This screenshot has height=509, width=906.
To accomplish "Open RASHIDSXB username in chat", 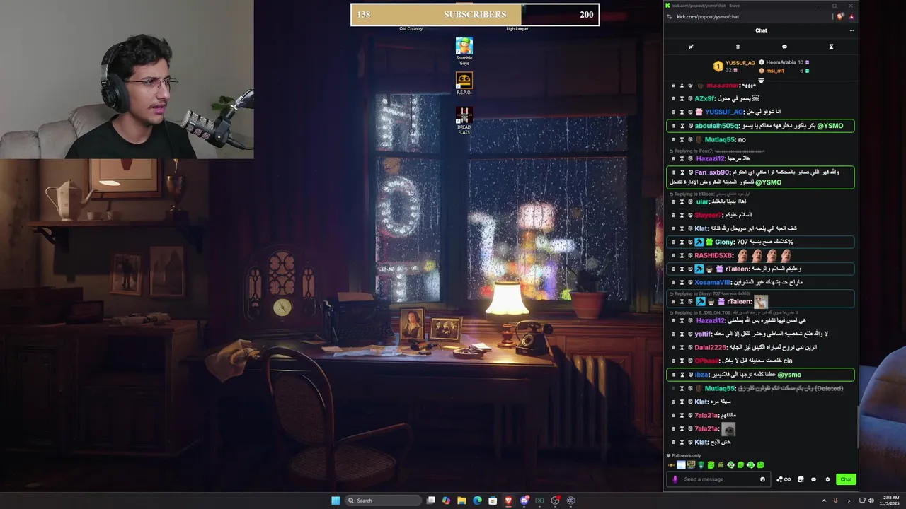I will point(713,255).
